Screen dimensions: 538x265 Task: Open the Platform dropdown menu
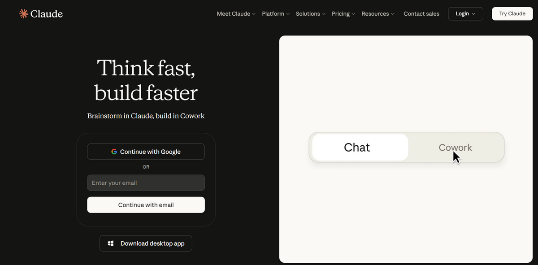click(276, 14)
